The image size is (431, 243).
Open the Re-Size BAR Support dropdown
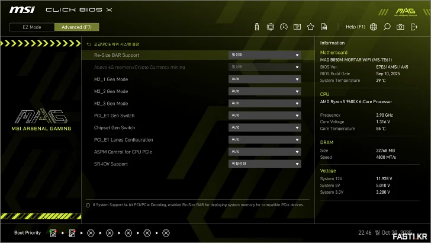click(x=265, y=55)
